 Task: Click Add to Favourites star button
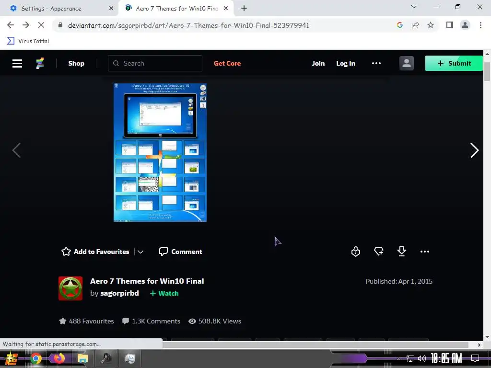tap(95, 252)
